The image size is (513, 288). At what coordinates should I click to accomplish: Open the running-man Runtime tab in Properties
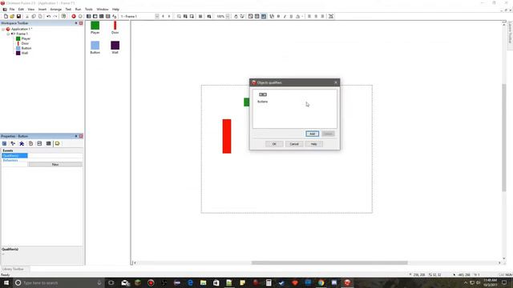pos(22,144)
